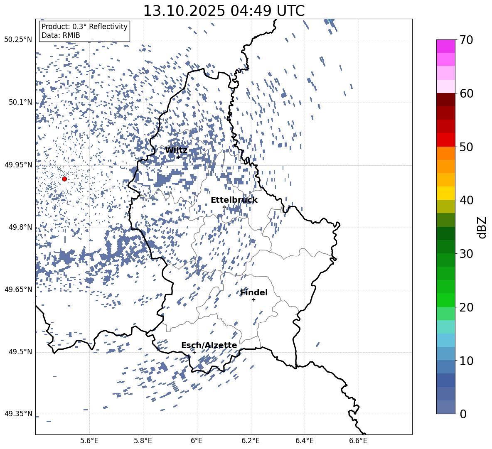Image resolution: width=492 pixels, height=449 pixels.
Task: Click the 5.6°E longitude label
Action: pos(89,441)
